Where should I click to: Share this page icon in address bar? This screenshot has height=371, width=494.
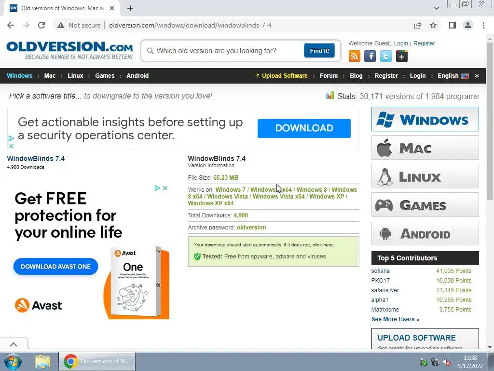tap(418, 25)
